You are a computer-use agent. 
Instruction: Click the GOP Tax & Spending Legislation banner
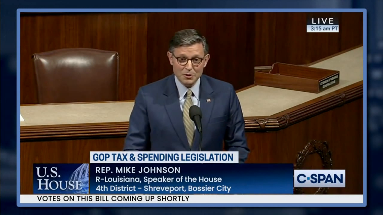click(164, 157)
